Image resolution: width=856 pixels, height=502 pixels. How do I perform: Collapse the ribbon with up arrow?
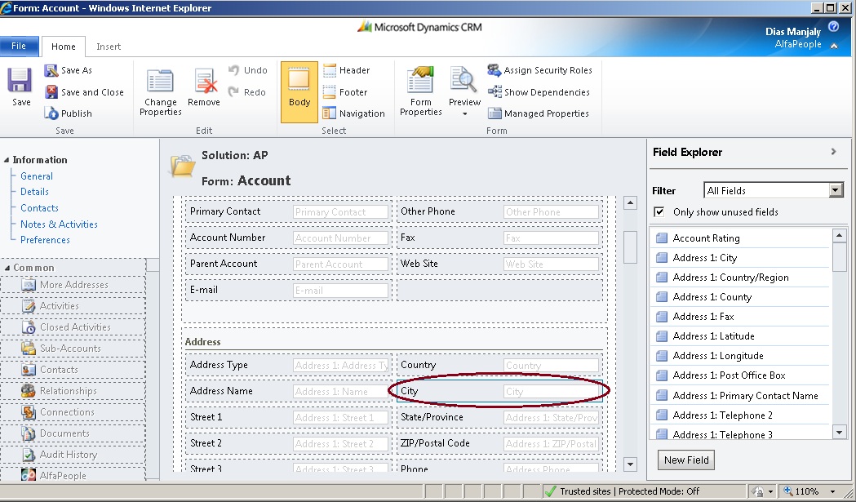coord(834,46)
